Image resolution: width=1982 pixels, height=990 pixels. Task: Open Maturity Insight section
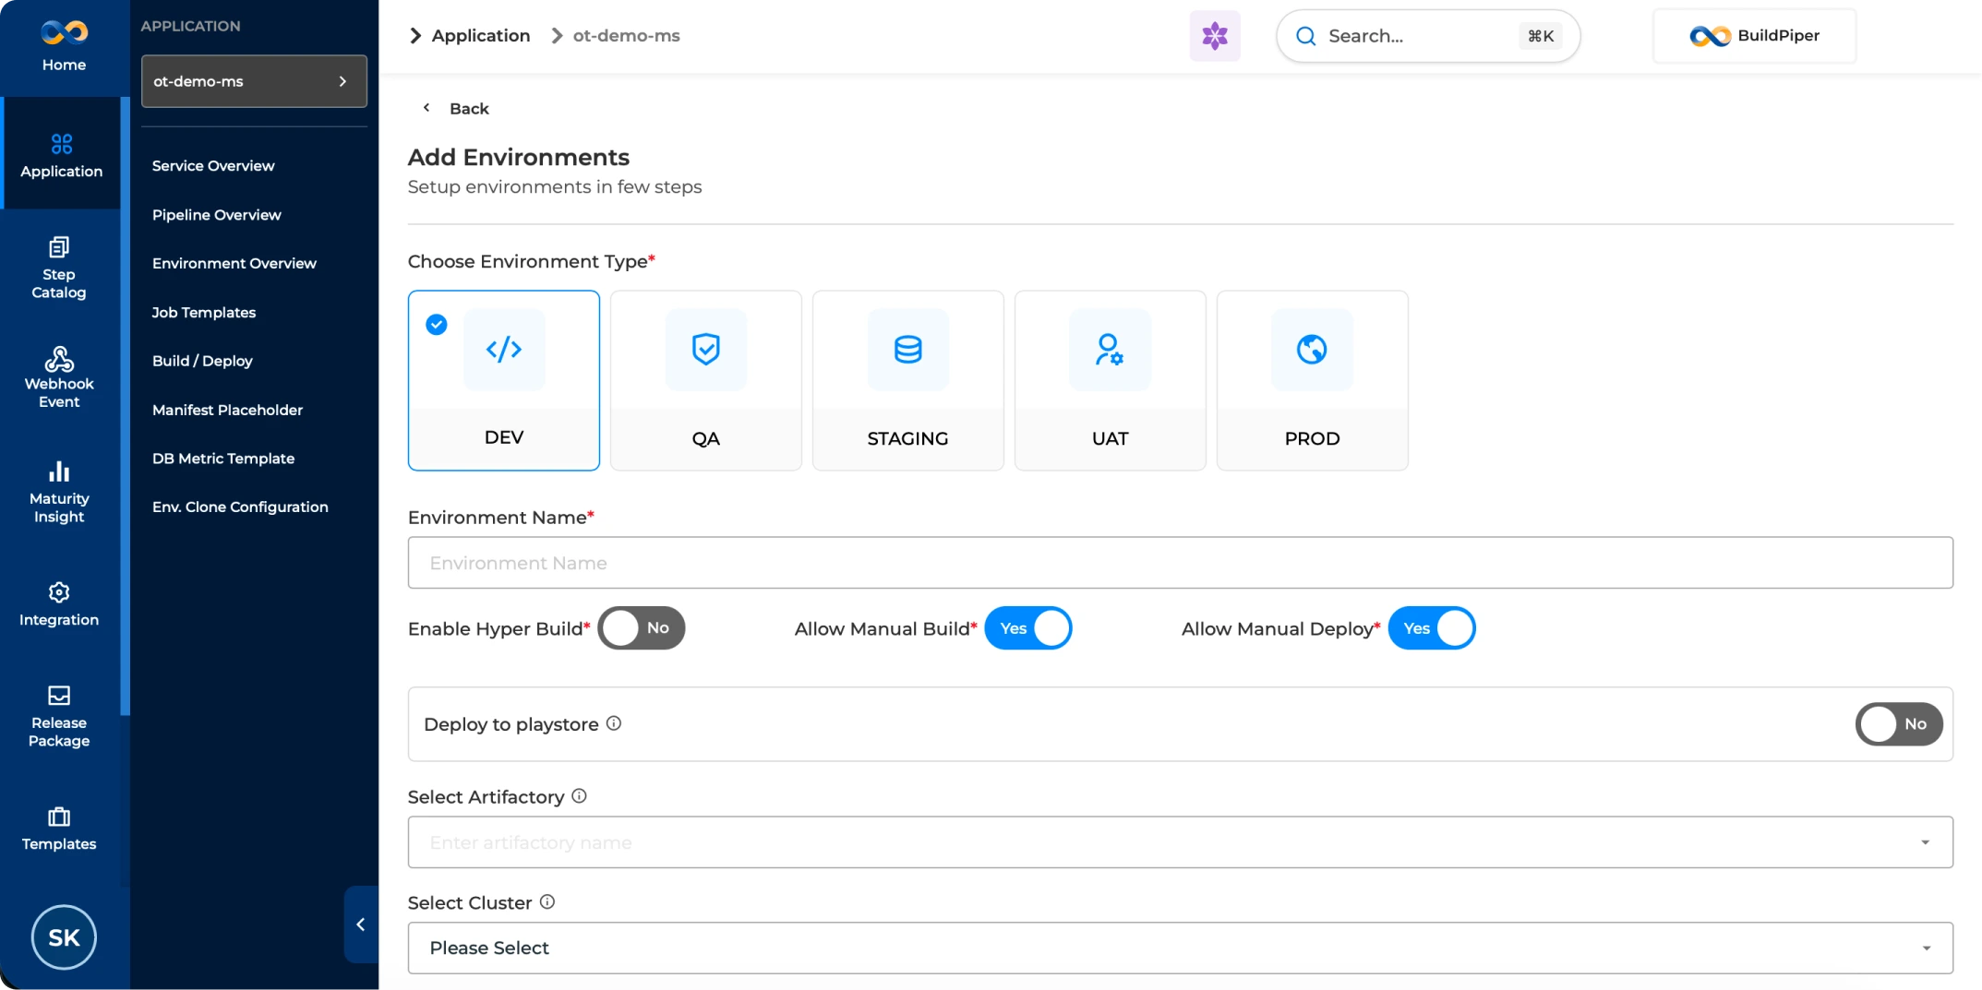(59, 493)
